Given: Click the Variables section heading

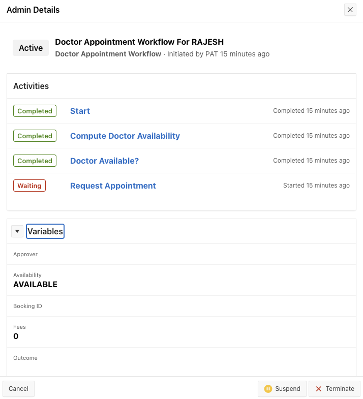Looking at the screenshot, I should point(45,231).
